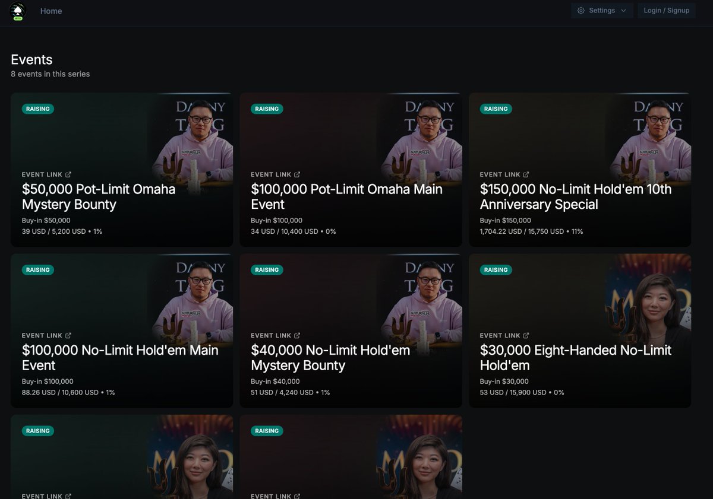This screenshot has height=499, width=713.
Task: Expand the Settings chevron arrow
Action: click(623, 11)
